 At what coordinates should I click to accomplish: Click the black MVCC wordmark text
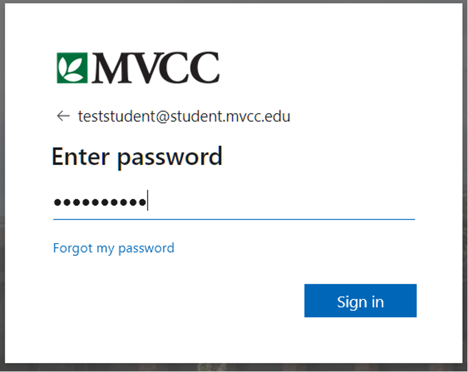(x=155, y=68)
